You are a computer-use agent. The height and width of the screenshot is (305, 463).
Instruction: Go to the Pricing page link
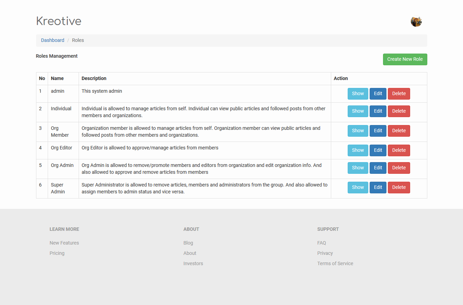(x=57, y=253)
